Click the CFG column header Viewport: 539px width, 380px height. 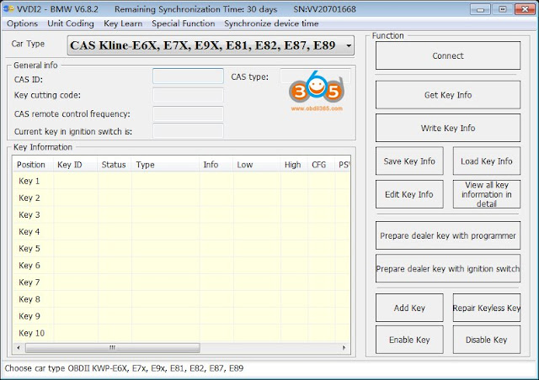pos(322,165)
